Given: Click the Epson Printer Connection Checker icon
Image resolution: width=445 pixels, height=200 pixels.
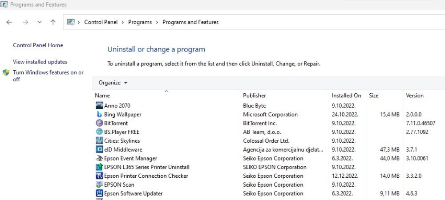Looking at the screenshot, I should [99, 176].
